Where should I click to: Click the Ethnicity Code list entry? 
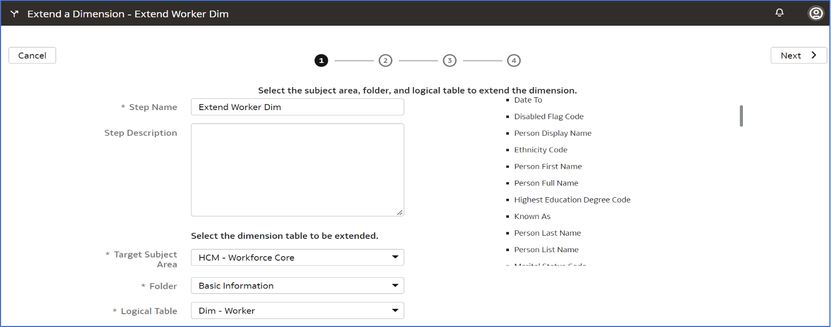(x=540, y=150)
